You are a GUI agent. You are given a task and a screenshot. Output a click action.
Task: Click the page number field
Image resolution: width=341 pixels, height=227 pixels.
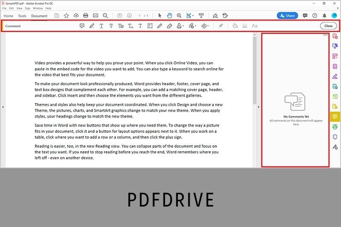pos(139,16)
